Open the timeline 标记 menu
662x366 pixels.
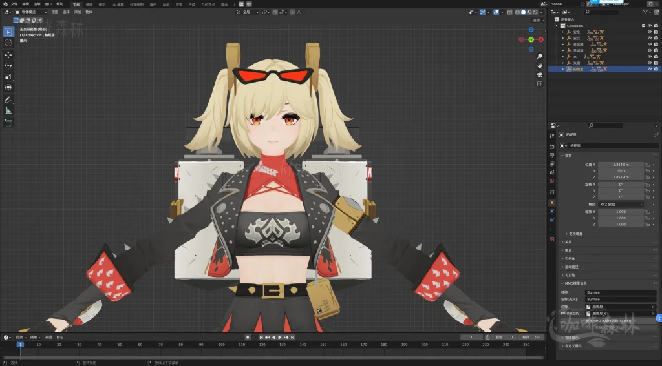point(60,338)
